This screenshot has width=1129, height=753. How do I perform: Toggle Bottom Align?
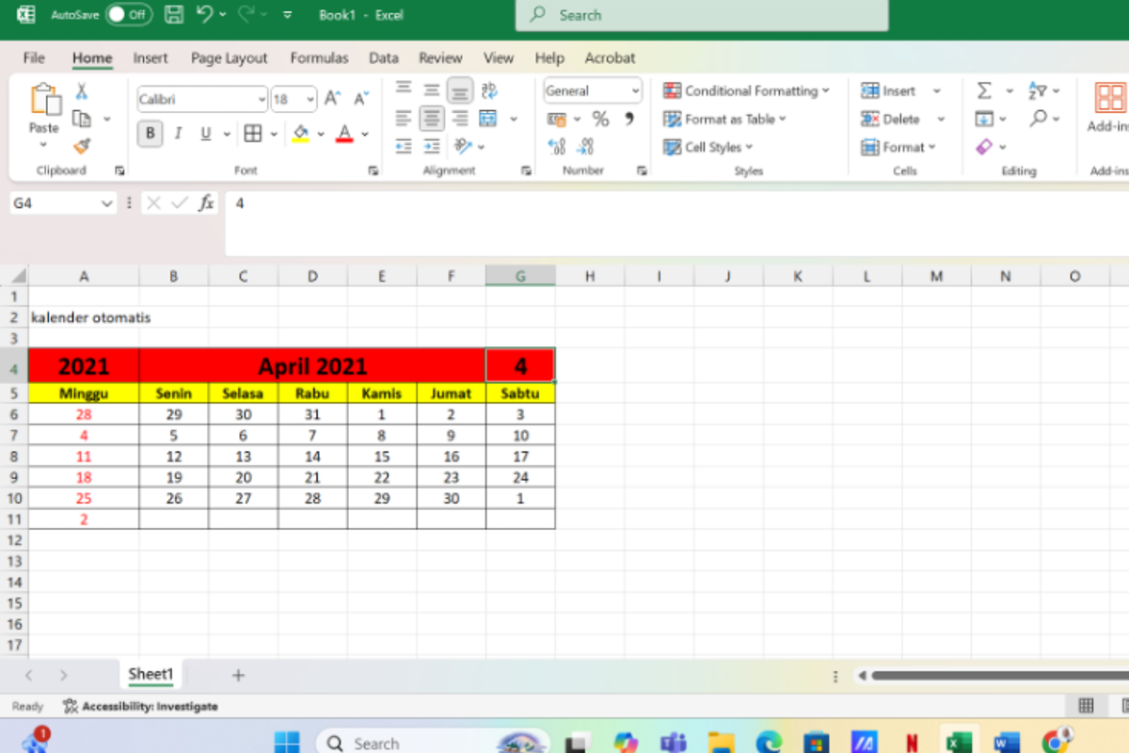pos(460,90)
